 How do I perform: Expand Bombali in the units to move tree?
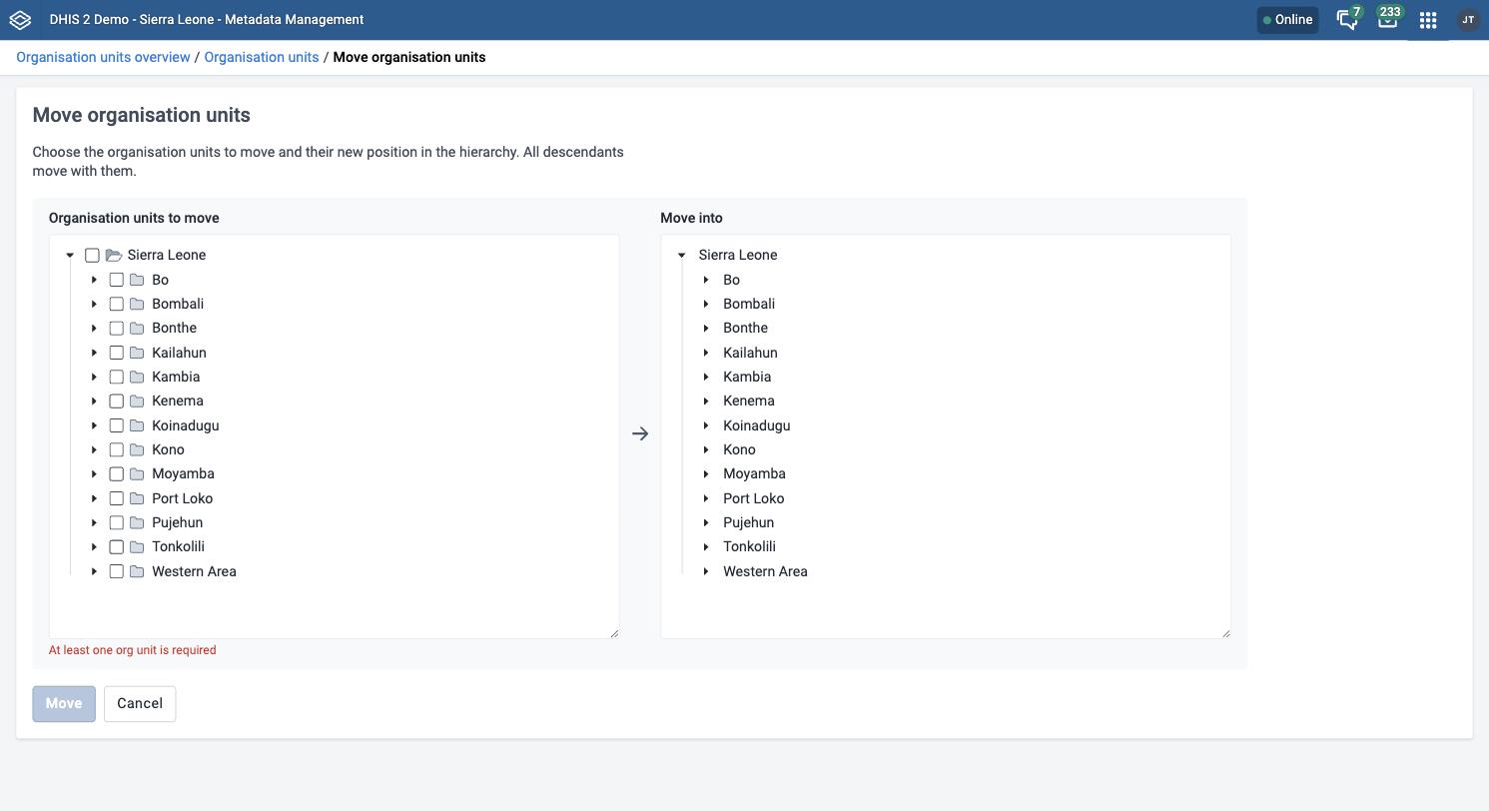click(94, 304)
